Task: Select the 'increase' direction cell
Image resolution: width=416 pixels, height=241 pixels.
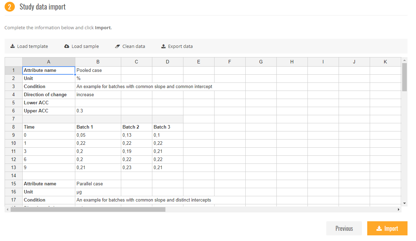Action: point(98,95)
